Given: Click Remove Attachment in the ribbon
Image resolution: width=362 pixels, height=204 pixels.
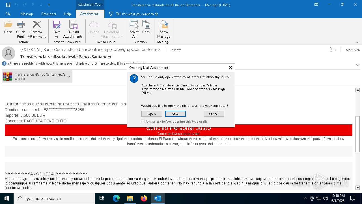Looking at the screenshot, I should tap(36, 29).
